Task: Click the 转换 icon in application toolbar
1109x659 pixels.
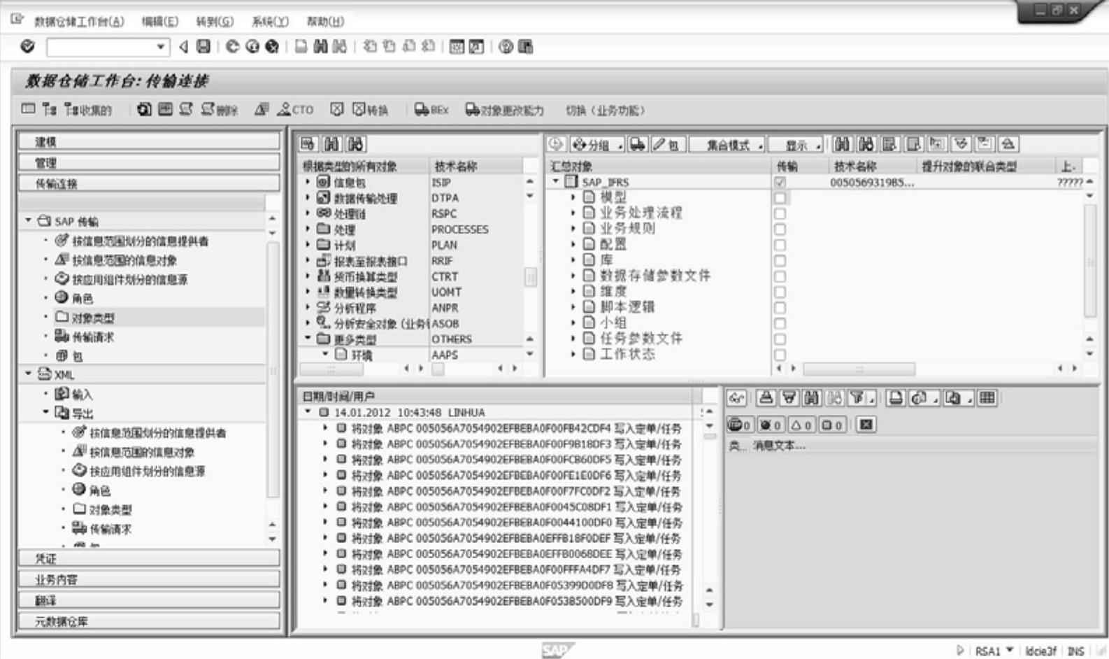Action: pyautogui.click(x=370, y=110)
